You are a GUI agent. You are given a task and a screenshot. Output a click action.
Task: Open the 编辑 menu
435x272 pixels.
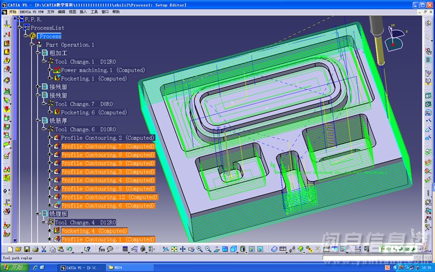click(x=61, y=12)
